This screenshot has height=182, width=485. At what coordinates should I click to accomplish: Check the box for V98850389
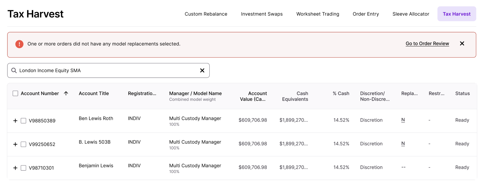point(23,121)
